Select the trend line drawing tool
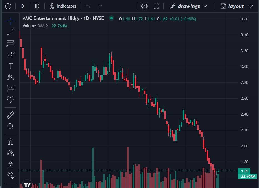This screenshot has height=188, width=259. click(11, 32)
